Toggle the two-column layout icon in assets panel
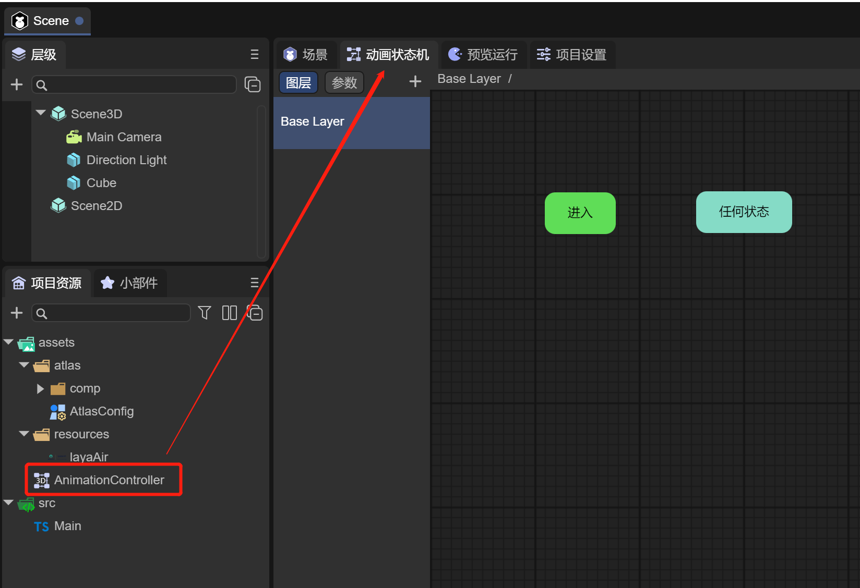Screen dimensions: 860x588 coord(229,313)
